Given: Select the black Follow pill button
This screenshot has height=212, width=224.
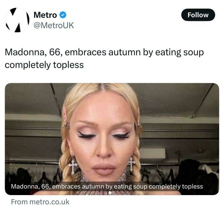Looking at the screenshot, I should (198, 15).
